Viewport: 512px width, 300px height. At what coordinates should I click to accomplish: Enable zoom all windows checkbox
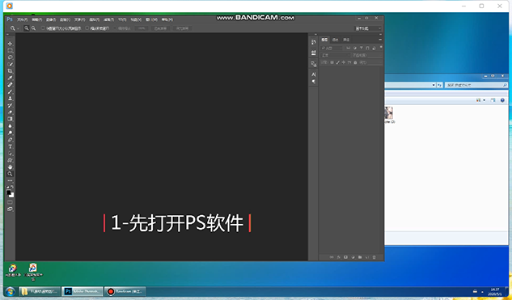87,28
